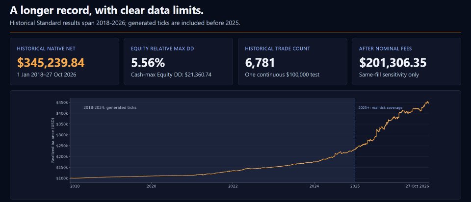The image size is (471, 202).
Task: Click the $201,306.35 after nominal fees value
Action: click(392, 62)
